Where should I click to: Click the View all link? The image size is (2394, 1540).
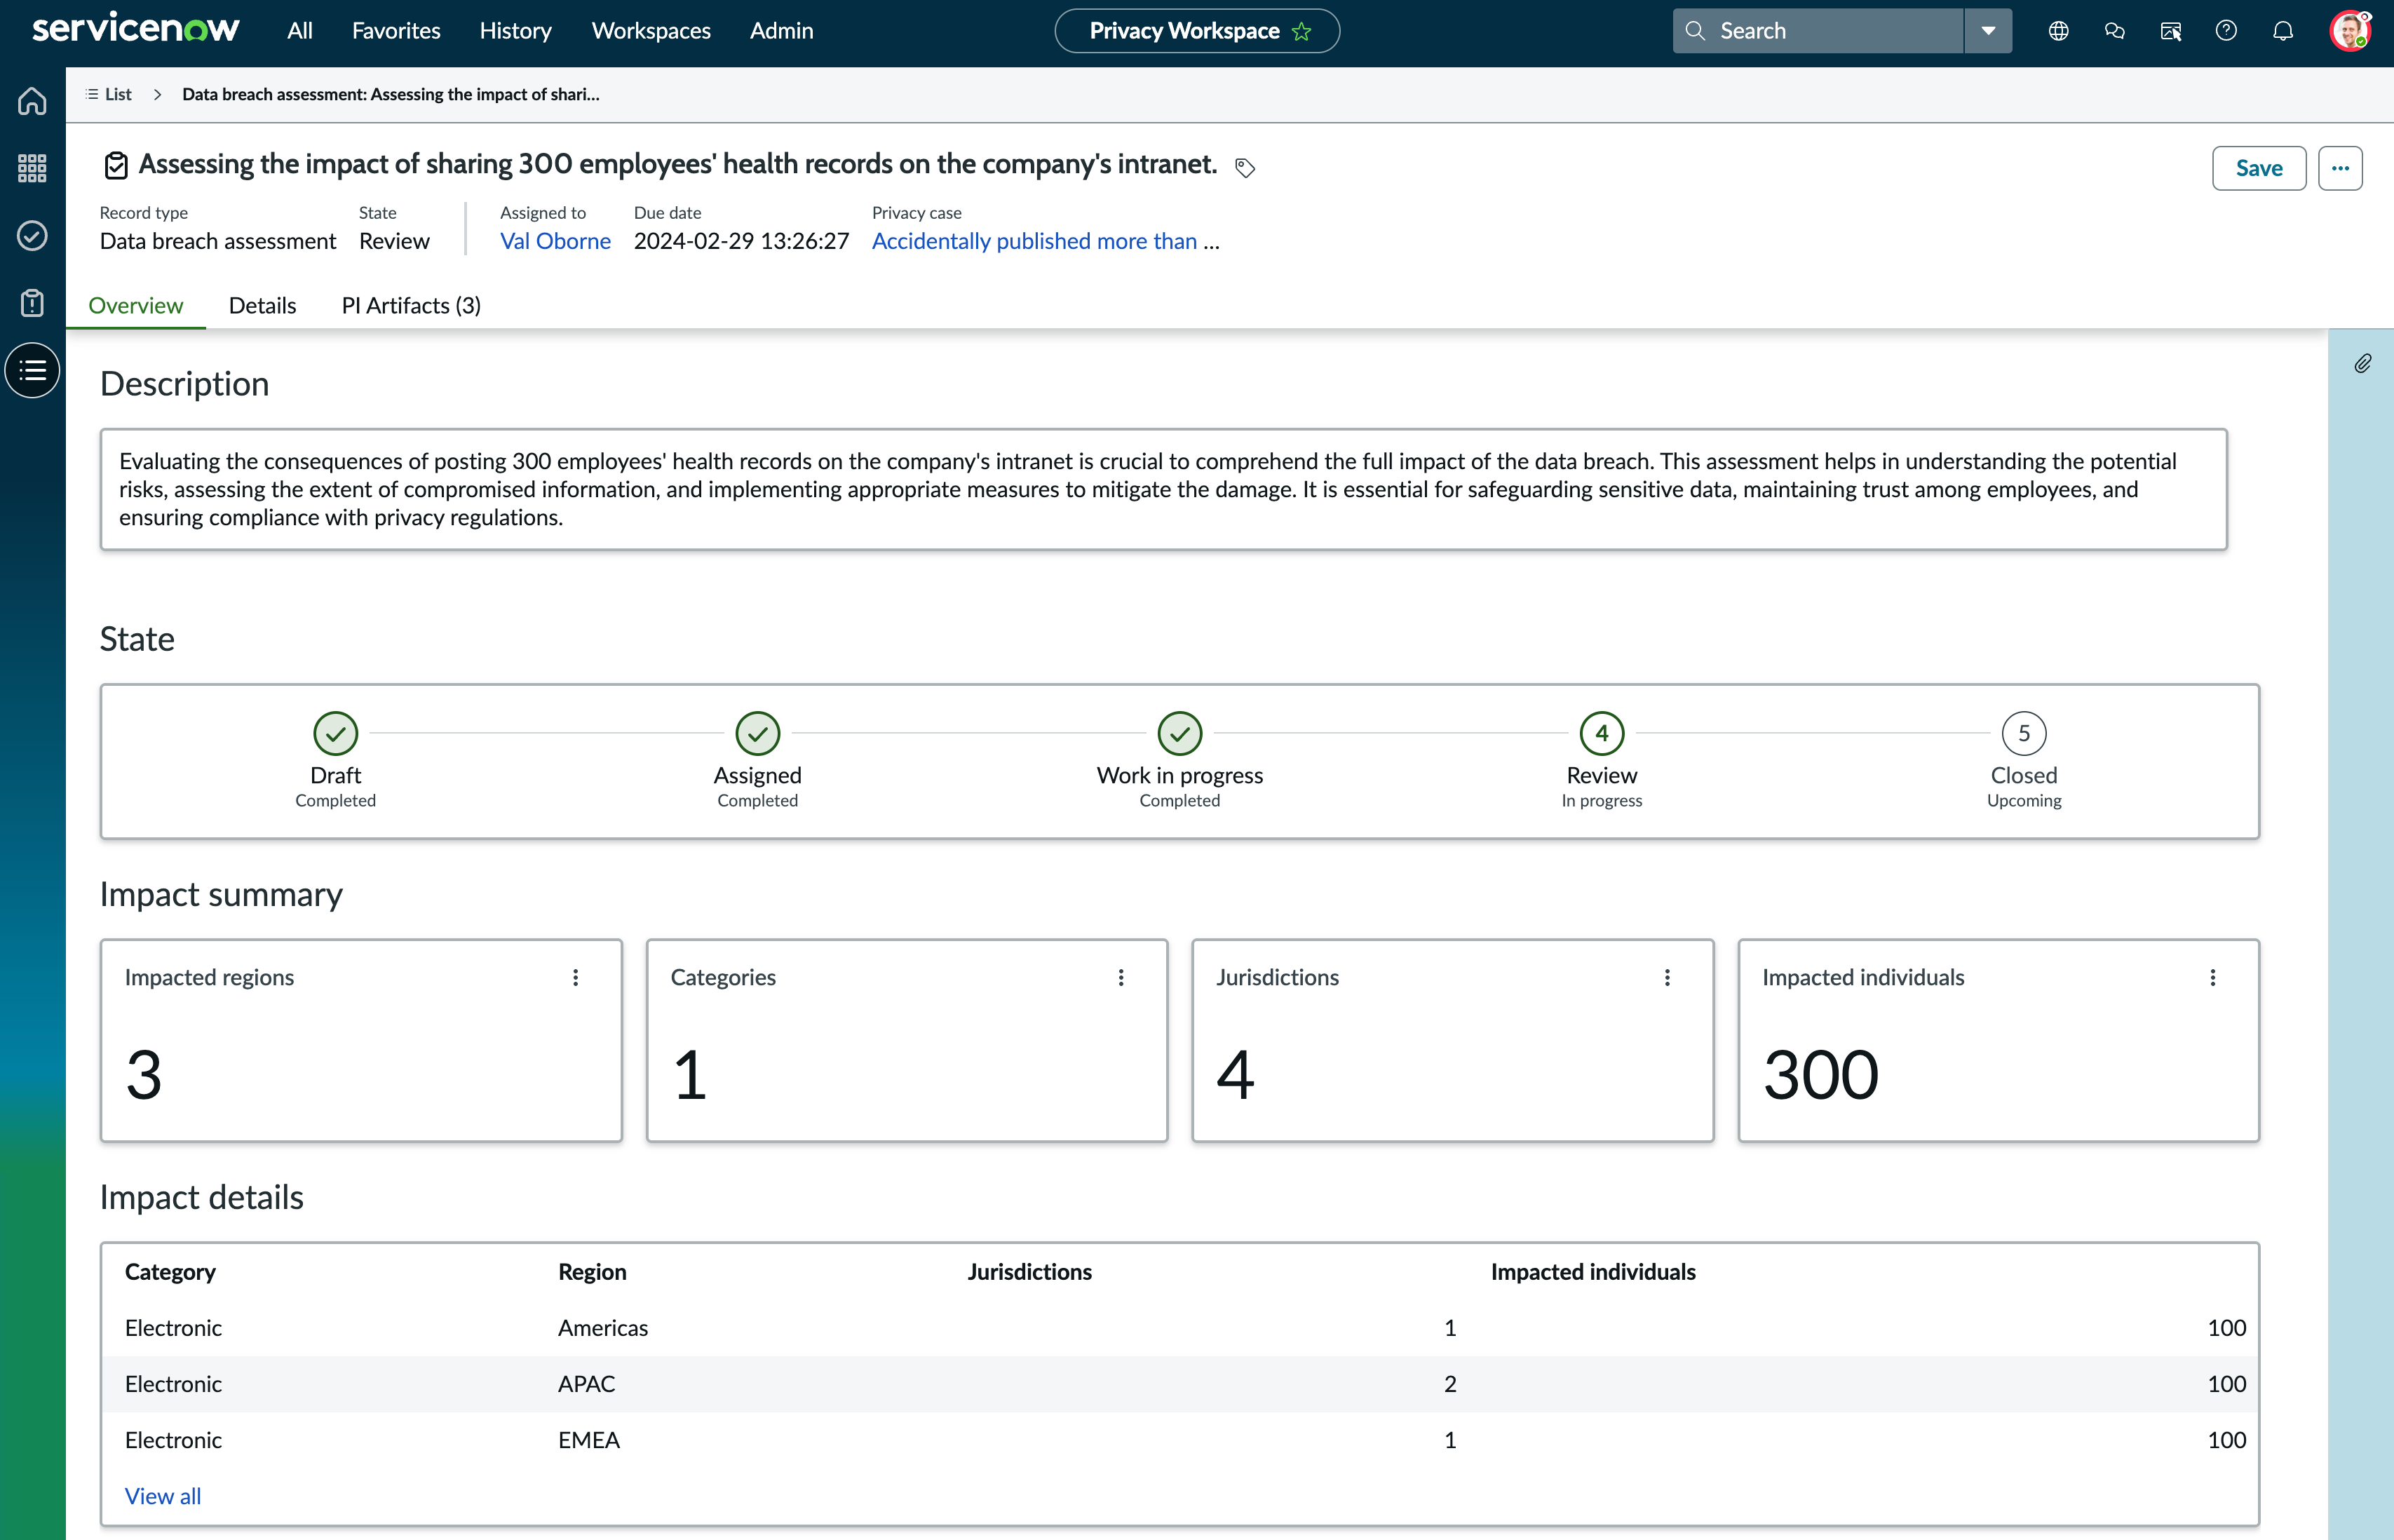point(163,1496)
